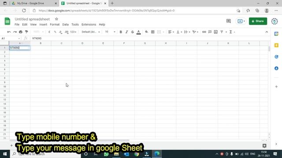The width and height of the screenshot is (282, 158).
Task: Click the green Share button
Action: pyautogui.click(x=258, y=21)
